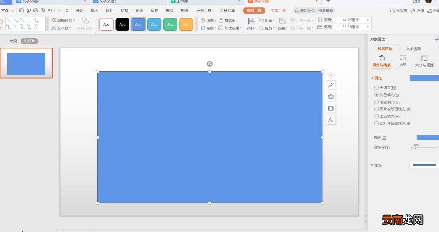Pin the Object Properties panel

point(436,39)
